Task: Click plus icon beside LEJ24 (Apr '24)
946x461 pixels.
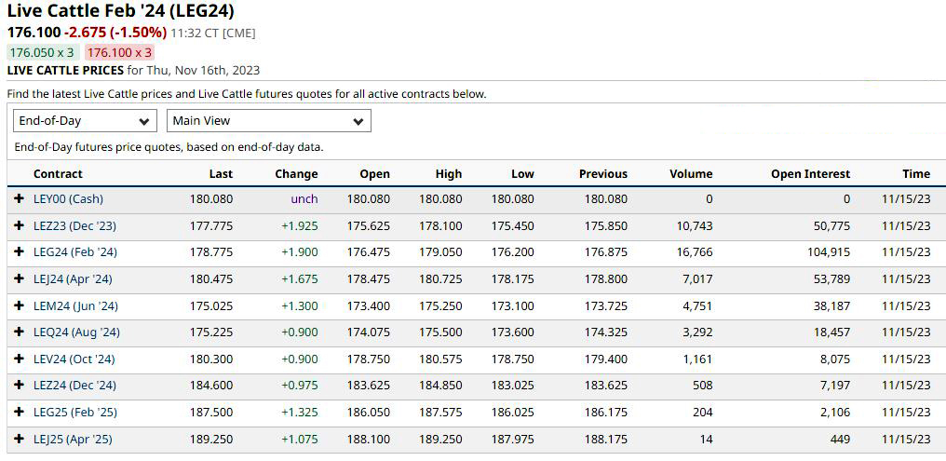Action: [19, 279]
